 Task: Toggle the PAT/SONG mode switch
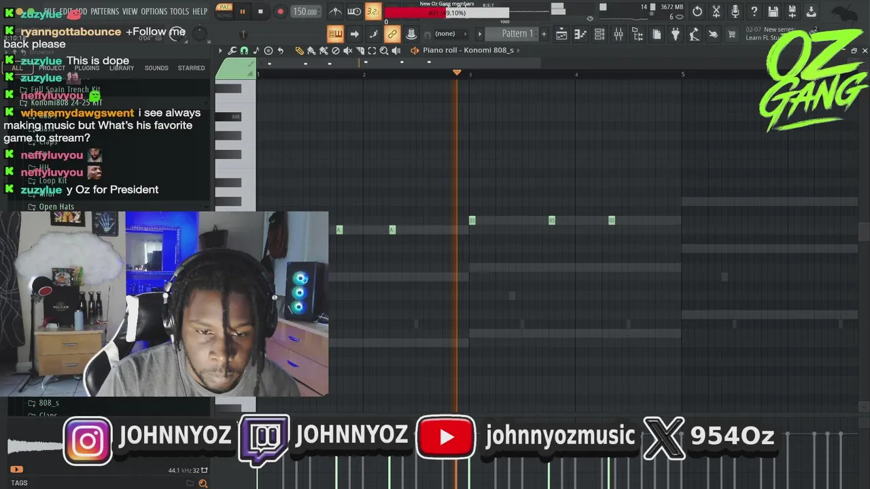click(224, 12)
